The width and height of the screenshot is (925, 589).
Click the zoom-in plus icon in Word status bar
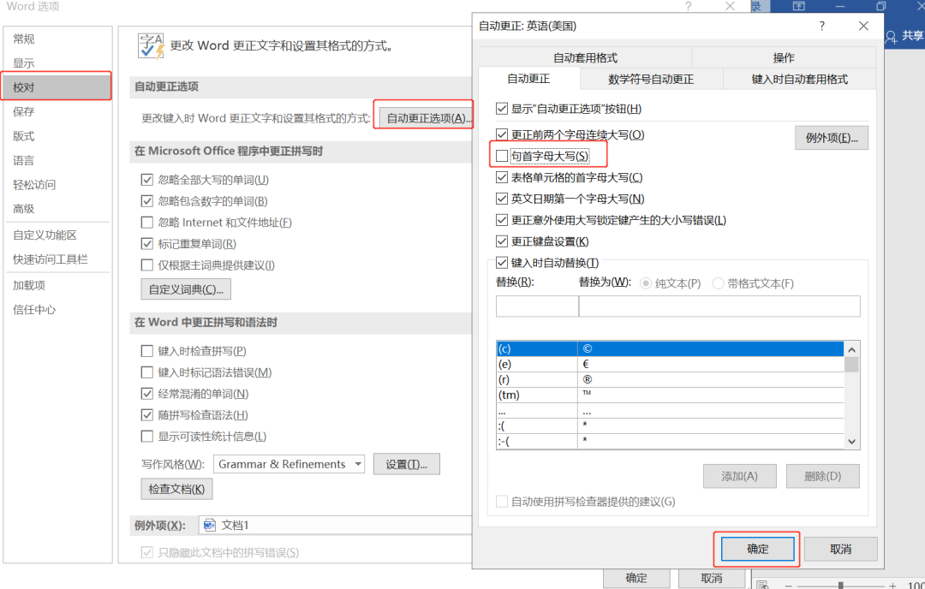coord(892,586)
